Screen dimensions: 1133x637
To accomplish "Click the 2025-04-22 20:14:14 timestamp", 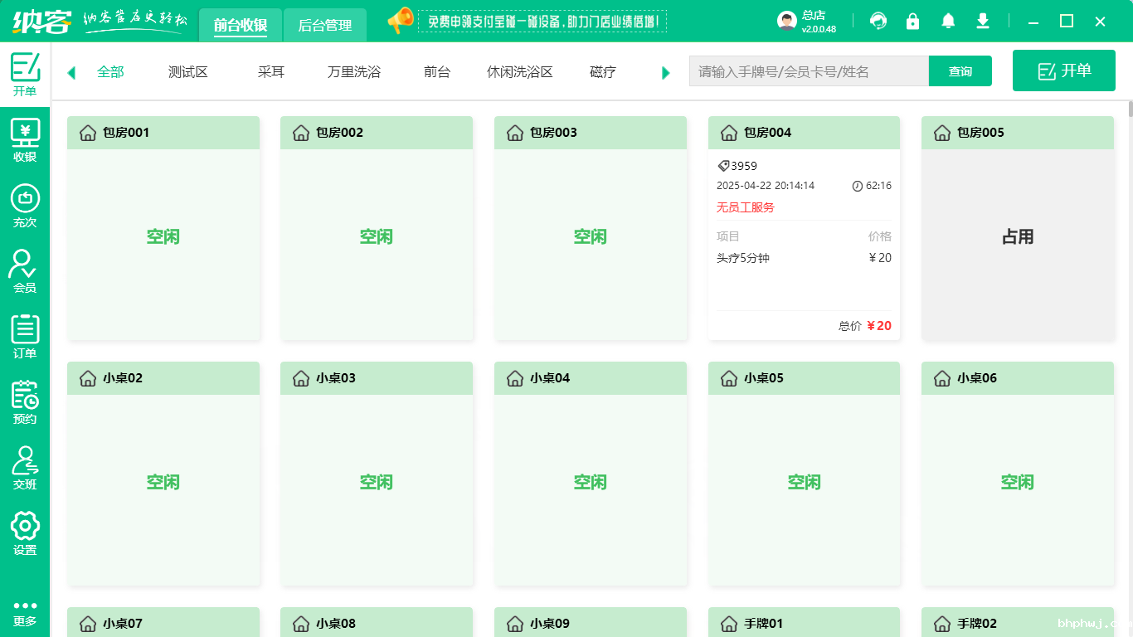I will point(766,186).
